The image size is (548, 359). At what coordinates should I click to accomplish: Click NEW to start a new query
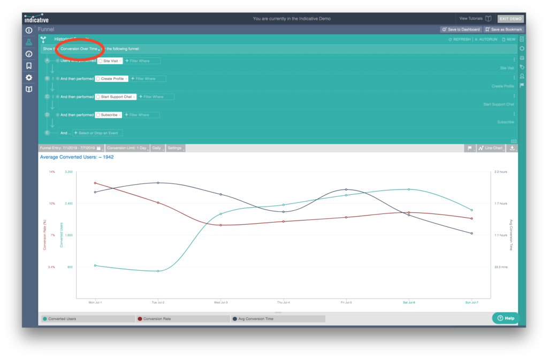tap(509, 40)
